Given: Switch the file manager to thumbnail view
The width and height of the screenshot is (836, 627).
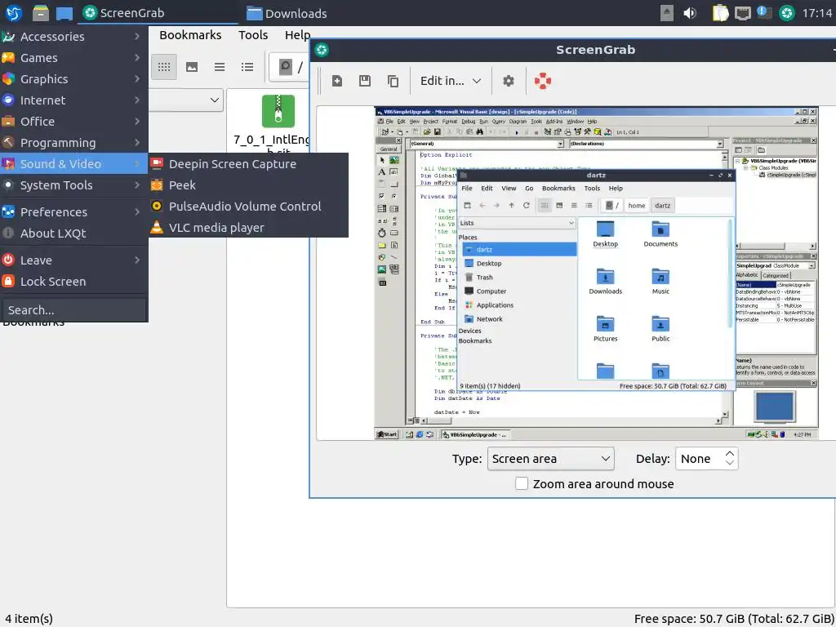Looking at the screenshot, I should [x=192, y=67].
